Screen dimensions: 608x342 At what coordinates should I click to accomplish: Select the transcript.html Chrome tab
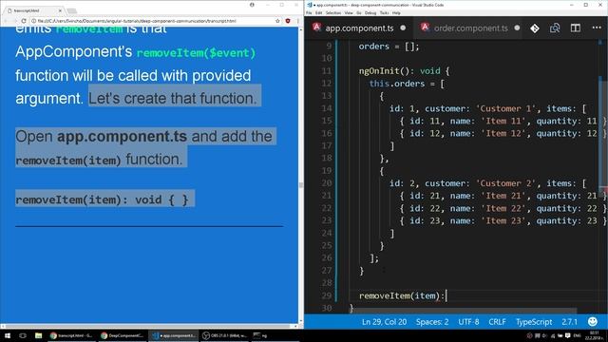(34, 10)
